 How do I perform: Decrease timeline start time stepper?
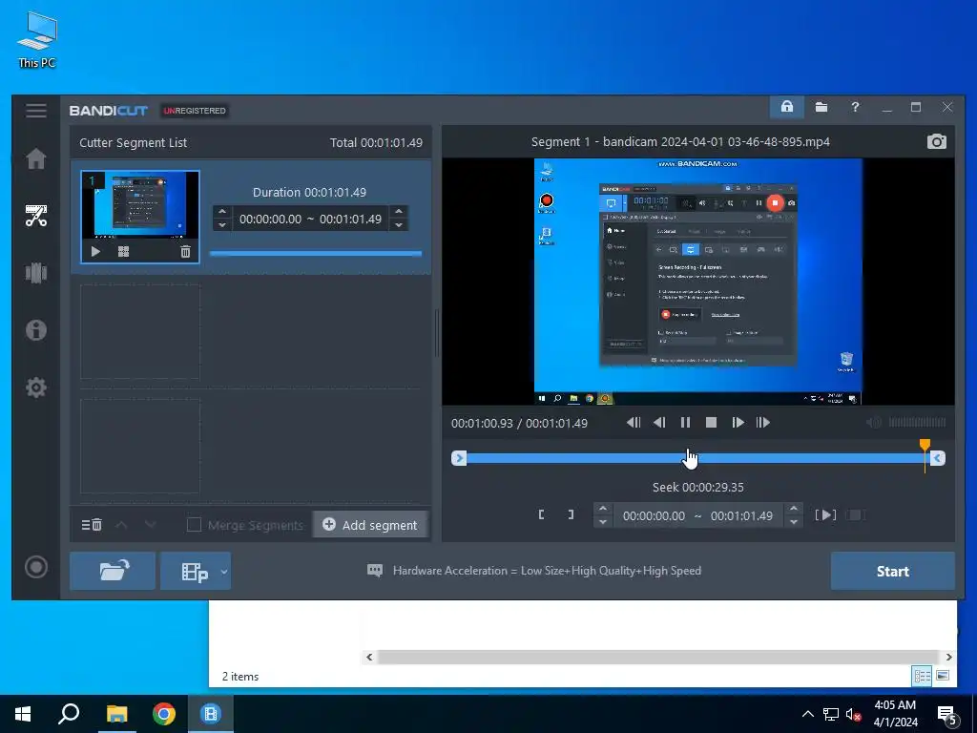coord(603,522)
